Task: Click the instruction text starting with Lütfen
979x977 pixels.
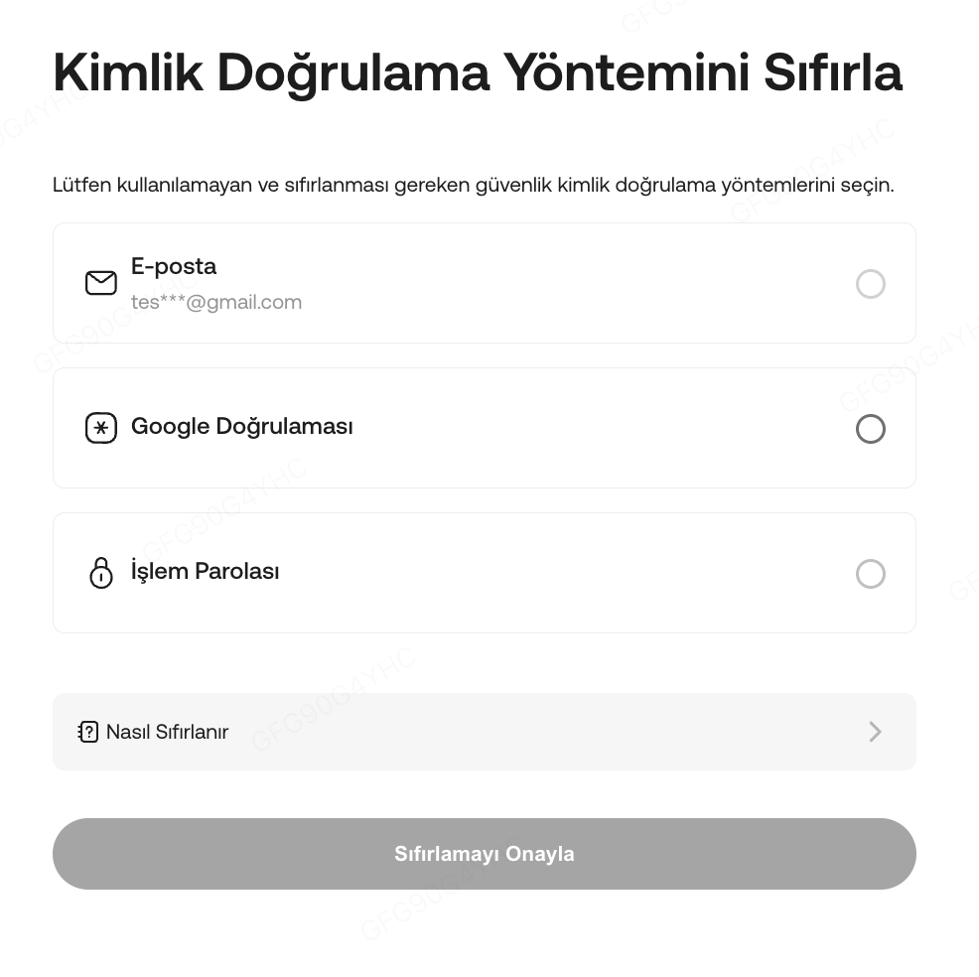Action: [473, 185]
